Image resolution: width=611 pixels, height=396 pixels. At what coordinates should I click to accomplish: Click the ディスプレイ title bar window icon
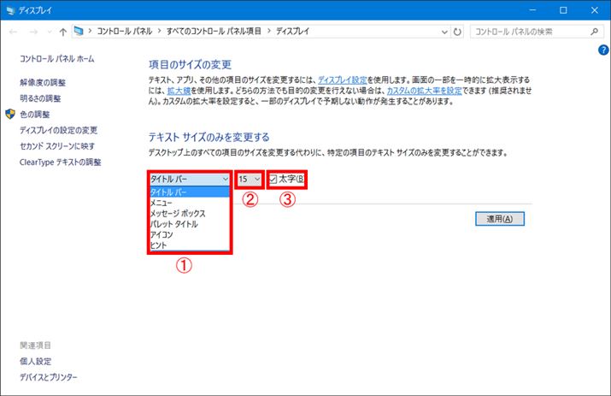10,10
